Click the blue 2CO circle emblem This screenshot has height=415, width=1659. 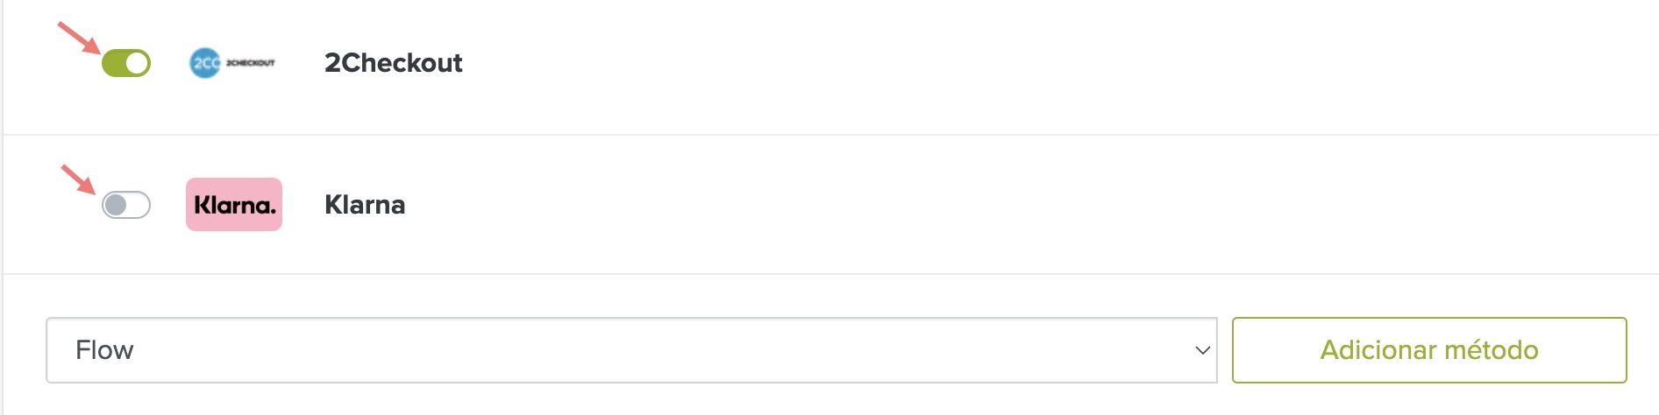click(x=205, y=63)
